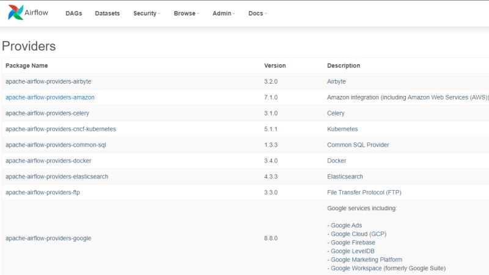Open the DAGs page
The image size is (489, 275).
coord(73,13)
